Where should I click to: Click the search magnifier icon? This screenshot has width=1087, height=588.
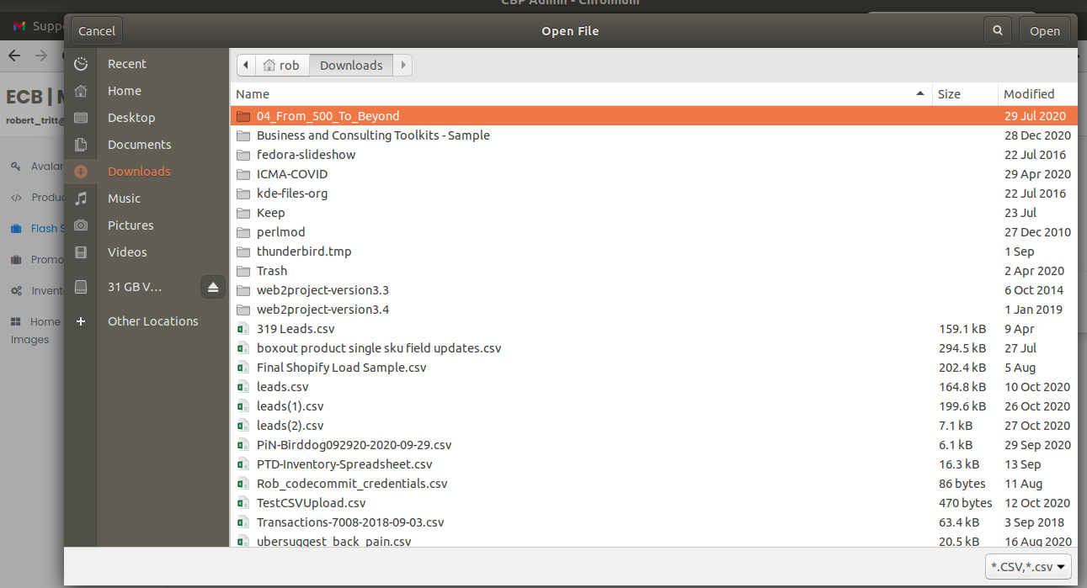point(998,29)
